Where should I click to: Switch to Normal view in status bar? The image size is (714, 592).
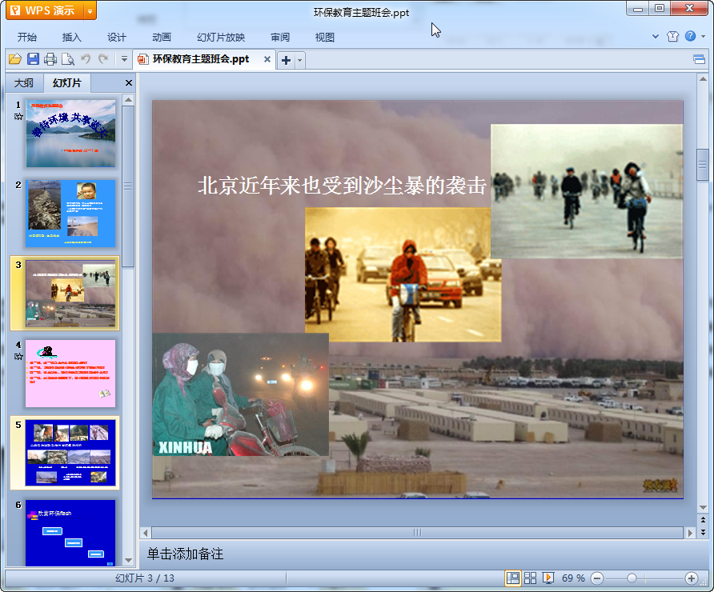[512, 578]
